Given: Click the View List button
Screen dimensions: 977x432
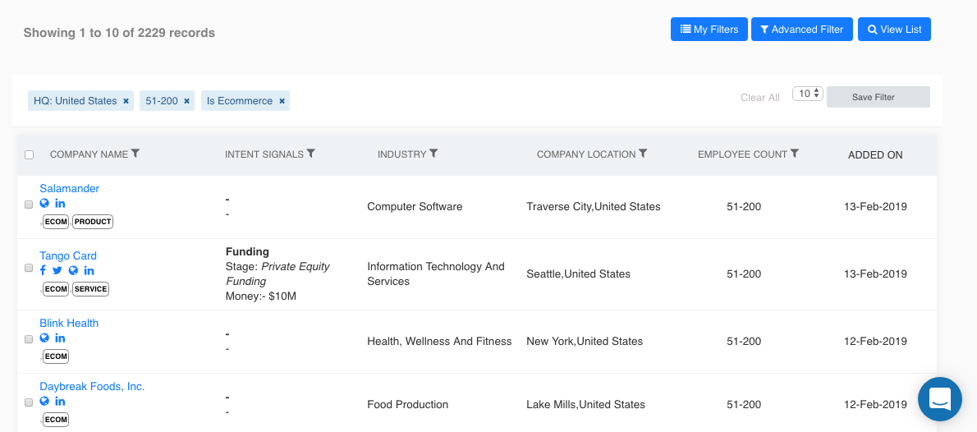Looking at the screenshot, I should (x=894, y=30).
